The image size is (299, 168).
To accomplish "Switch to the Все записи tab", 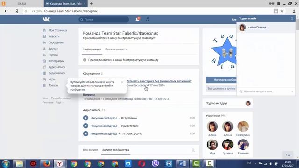I will click(x=90, y=150).
